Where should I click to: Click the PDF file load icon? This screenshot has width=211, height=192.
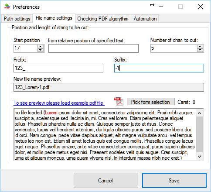click(119, 101)
